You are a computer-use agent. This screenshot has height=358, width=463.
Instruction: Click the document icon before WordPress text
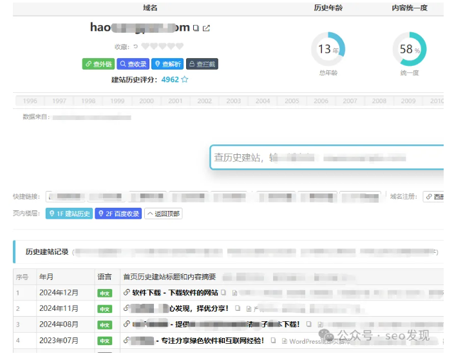[x=285, y=341]
